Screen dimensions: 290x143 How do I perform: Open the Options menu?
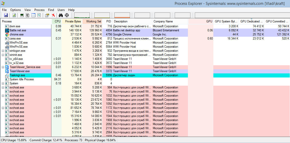point(16,10)
